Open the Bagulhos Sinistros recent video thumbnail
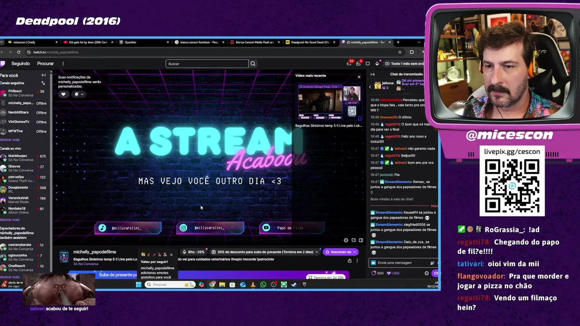The image size is (580, 326). pos(329,102)
